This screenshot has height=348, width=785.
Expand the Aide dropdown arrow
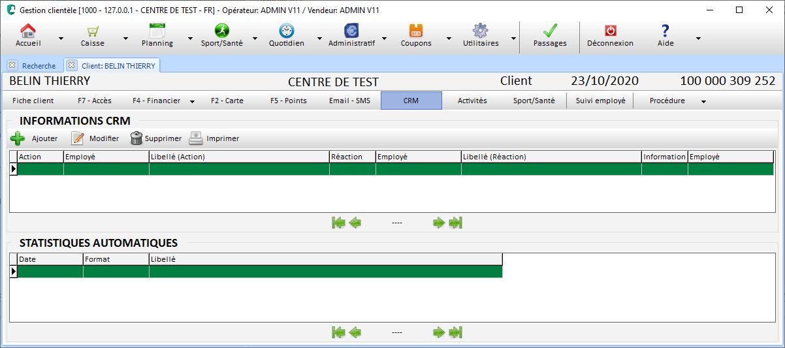pyautogui.click(x=698, y=39)
